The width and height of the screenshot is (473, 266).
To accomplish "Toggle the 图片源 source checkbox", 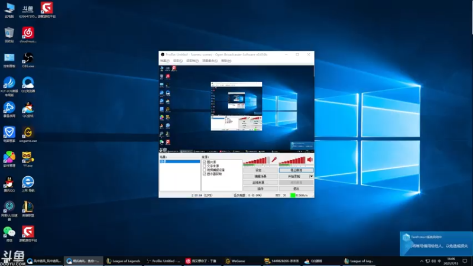I will tap(205, 162).
